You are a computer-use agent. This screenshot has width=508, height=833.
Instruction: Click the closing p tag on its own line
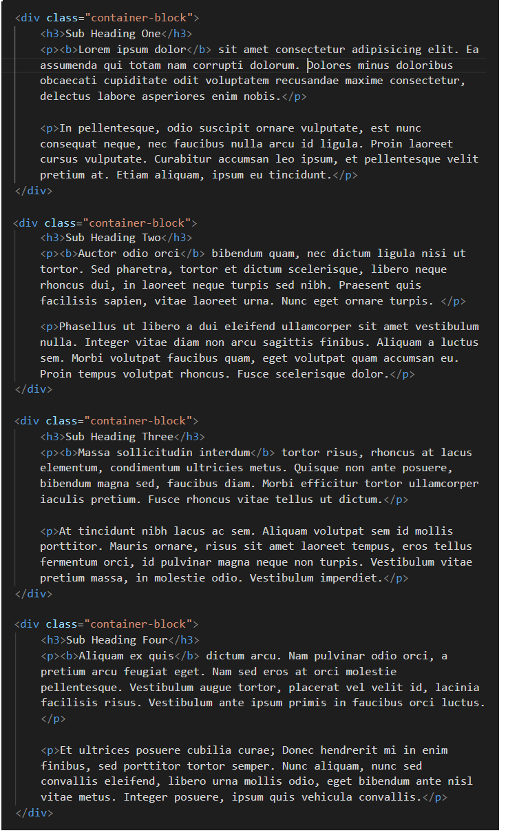click(x=52, y=719)
